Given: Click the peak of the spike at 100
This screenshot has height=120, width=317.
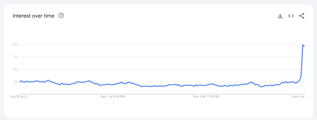Looking at the screenshot, I should tap(303, 45).
